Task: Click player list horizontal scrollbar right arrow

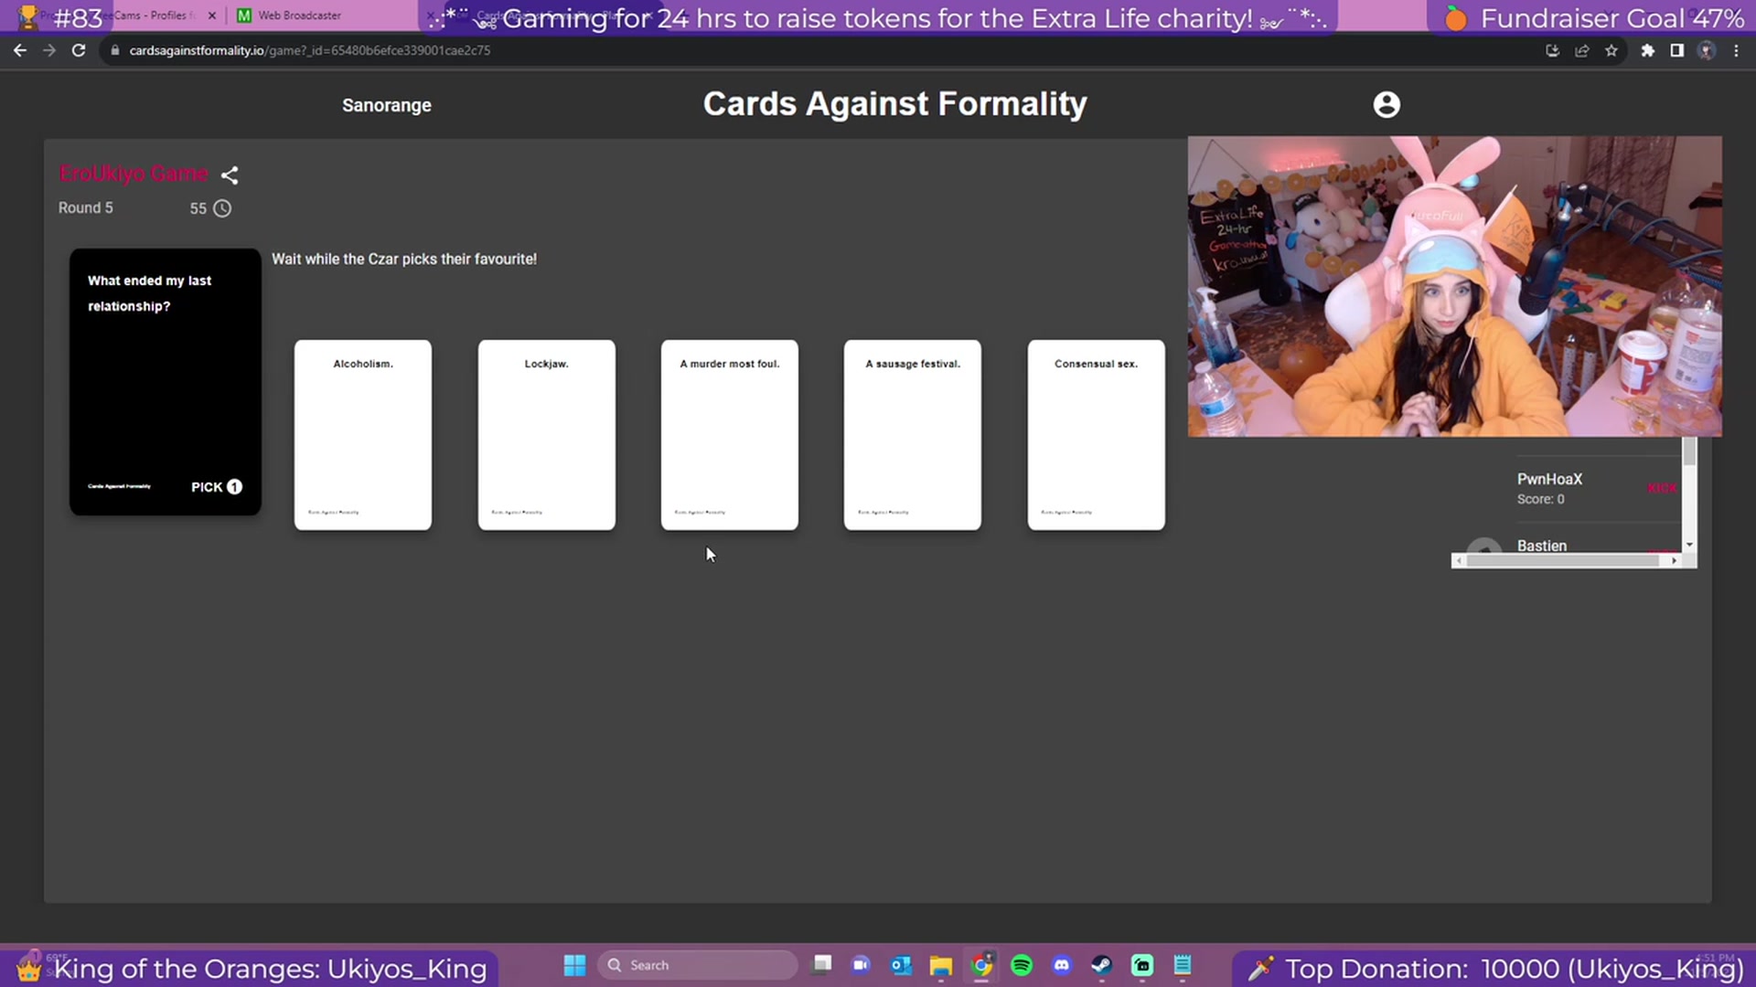Action: [x=1674, y=561]
